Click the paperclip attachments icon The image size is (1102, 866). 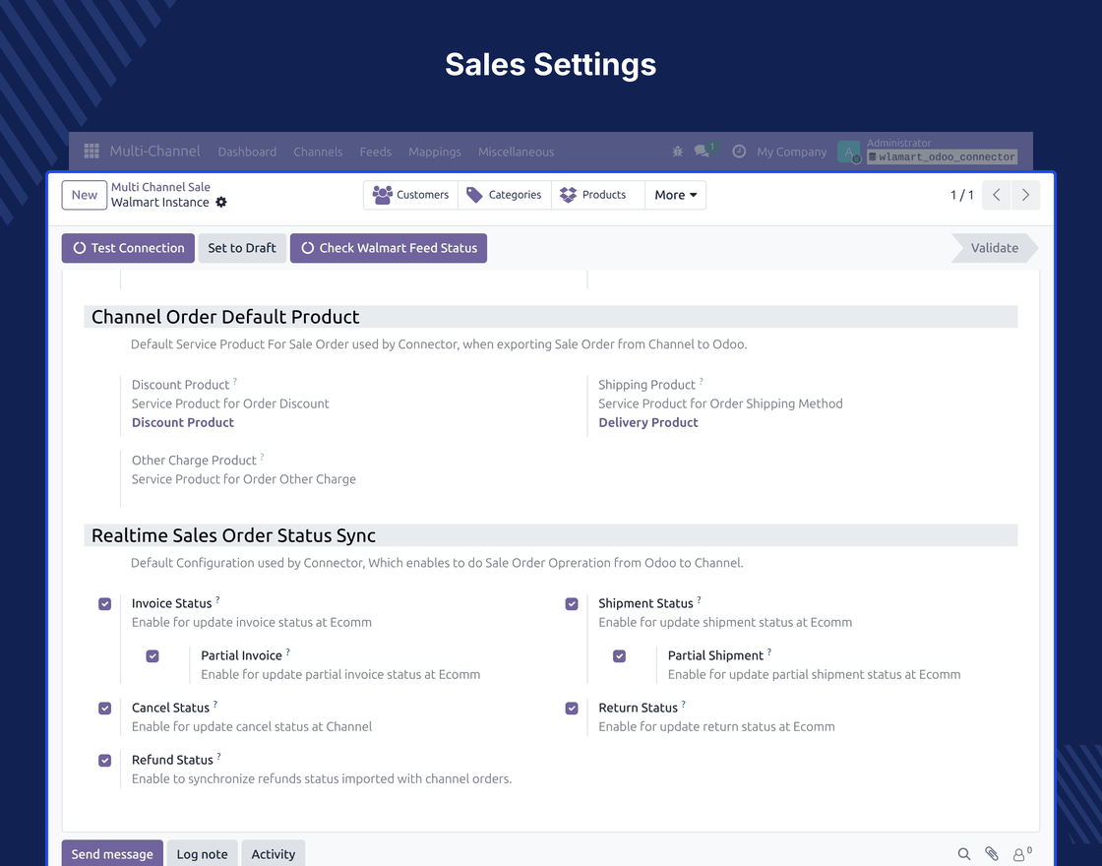tap(992, 854)
